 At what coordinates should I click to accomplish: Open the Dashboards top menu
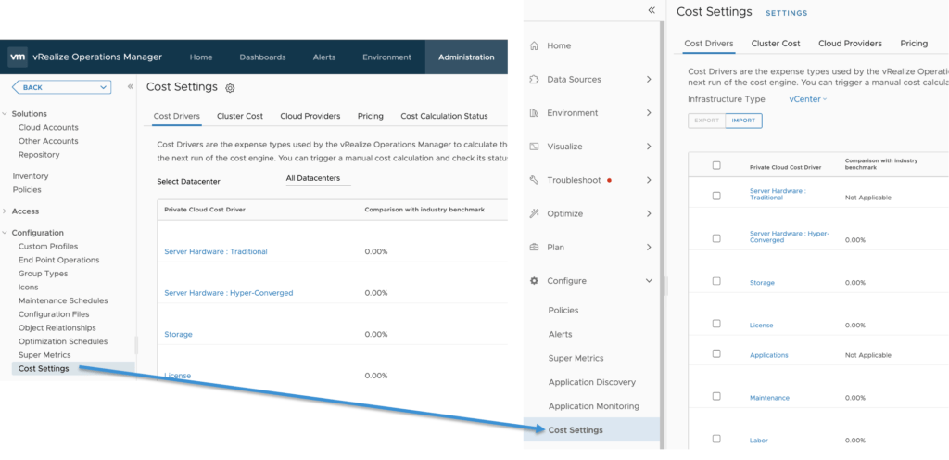pos(262,57)
